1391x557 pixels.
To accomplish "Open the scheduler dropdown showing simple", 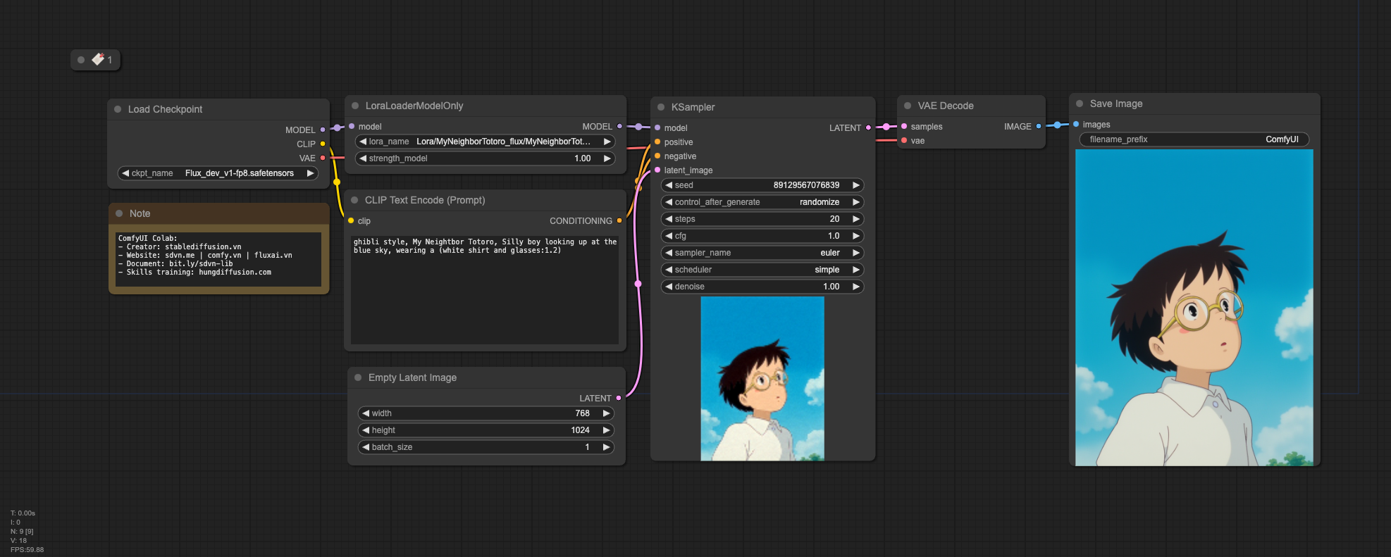I will pos(762,270).
